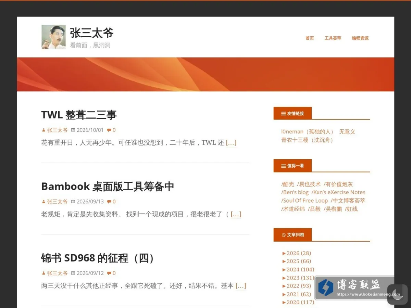The height and width of the screenshot is (308, 411).
Task: Click author 张三太爷 under the 锦书 post
Action: [57, 273]
